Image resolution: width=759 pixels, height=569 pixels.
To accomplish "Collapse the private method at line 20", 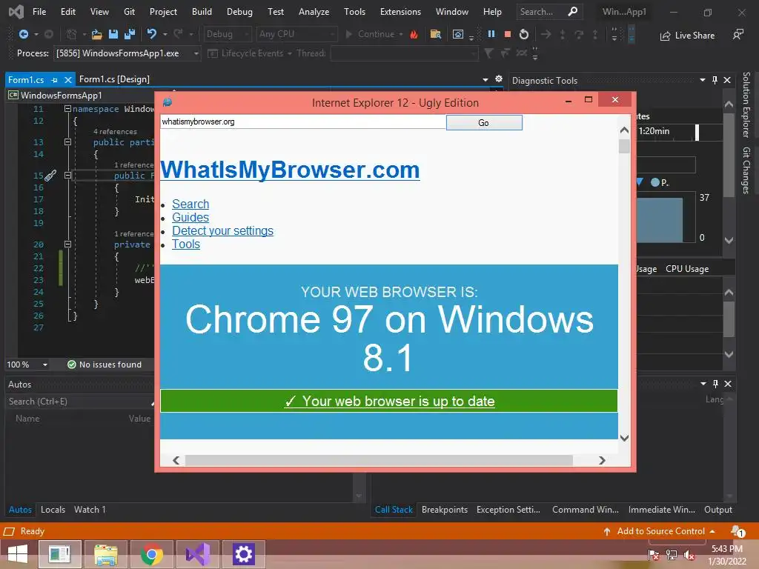I will [67, 244].
